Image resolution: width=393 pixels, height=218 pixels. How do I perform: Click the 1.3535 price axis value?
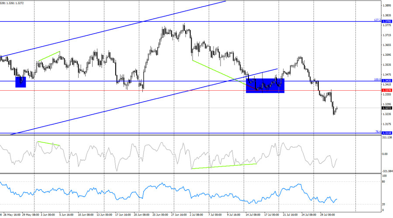tap(387, 65)
